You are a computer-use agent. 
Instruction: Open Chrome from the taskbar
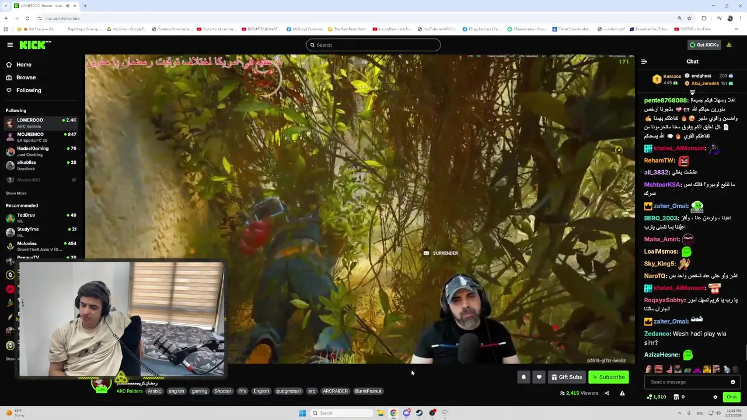click(393, 413)
